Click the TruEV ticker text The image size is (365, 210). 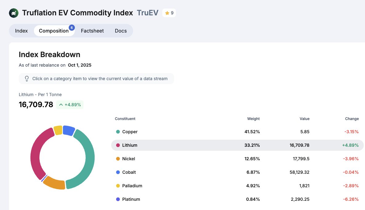click(148, 13)
